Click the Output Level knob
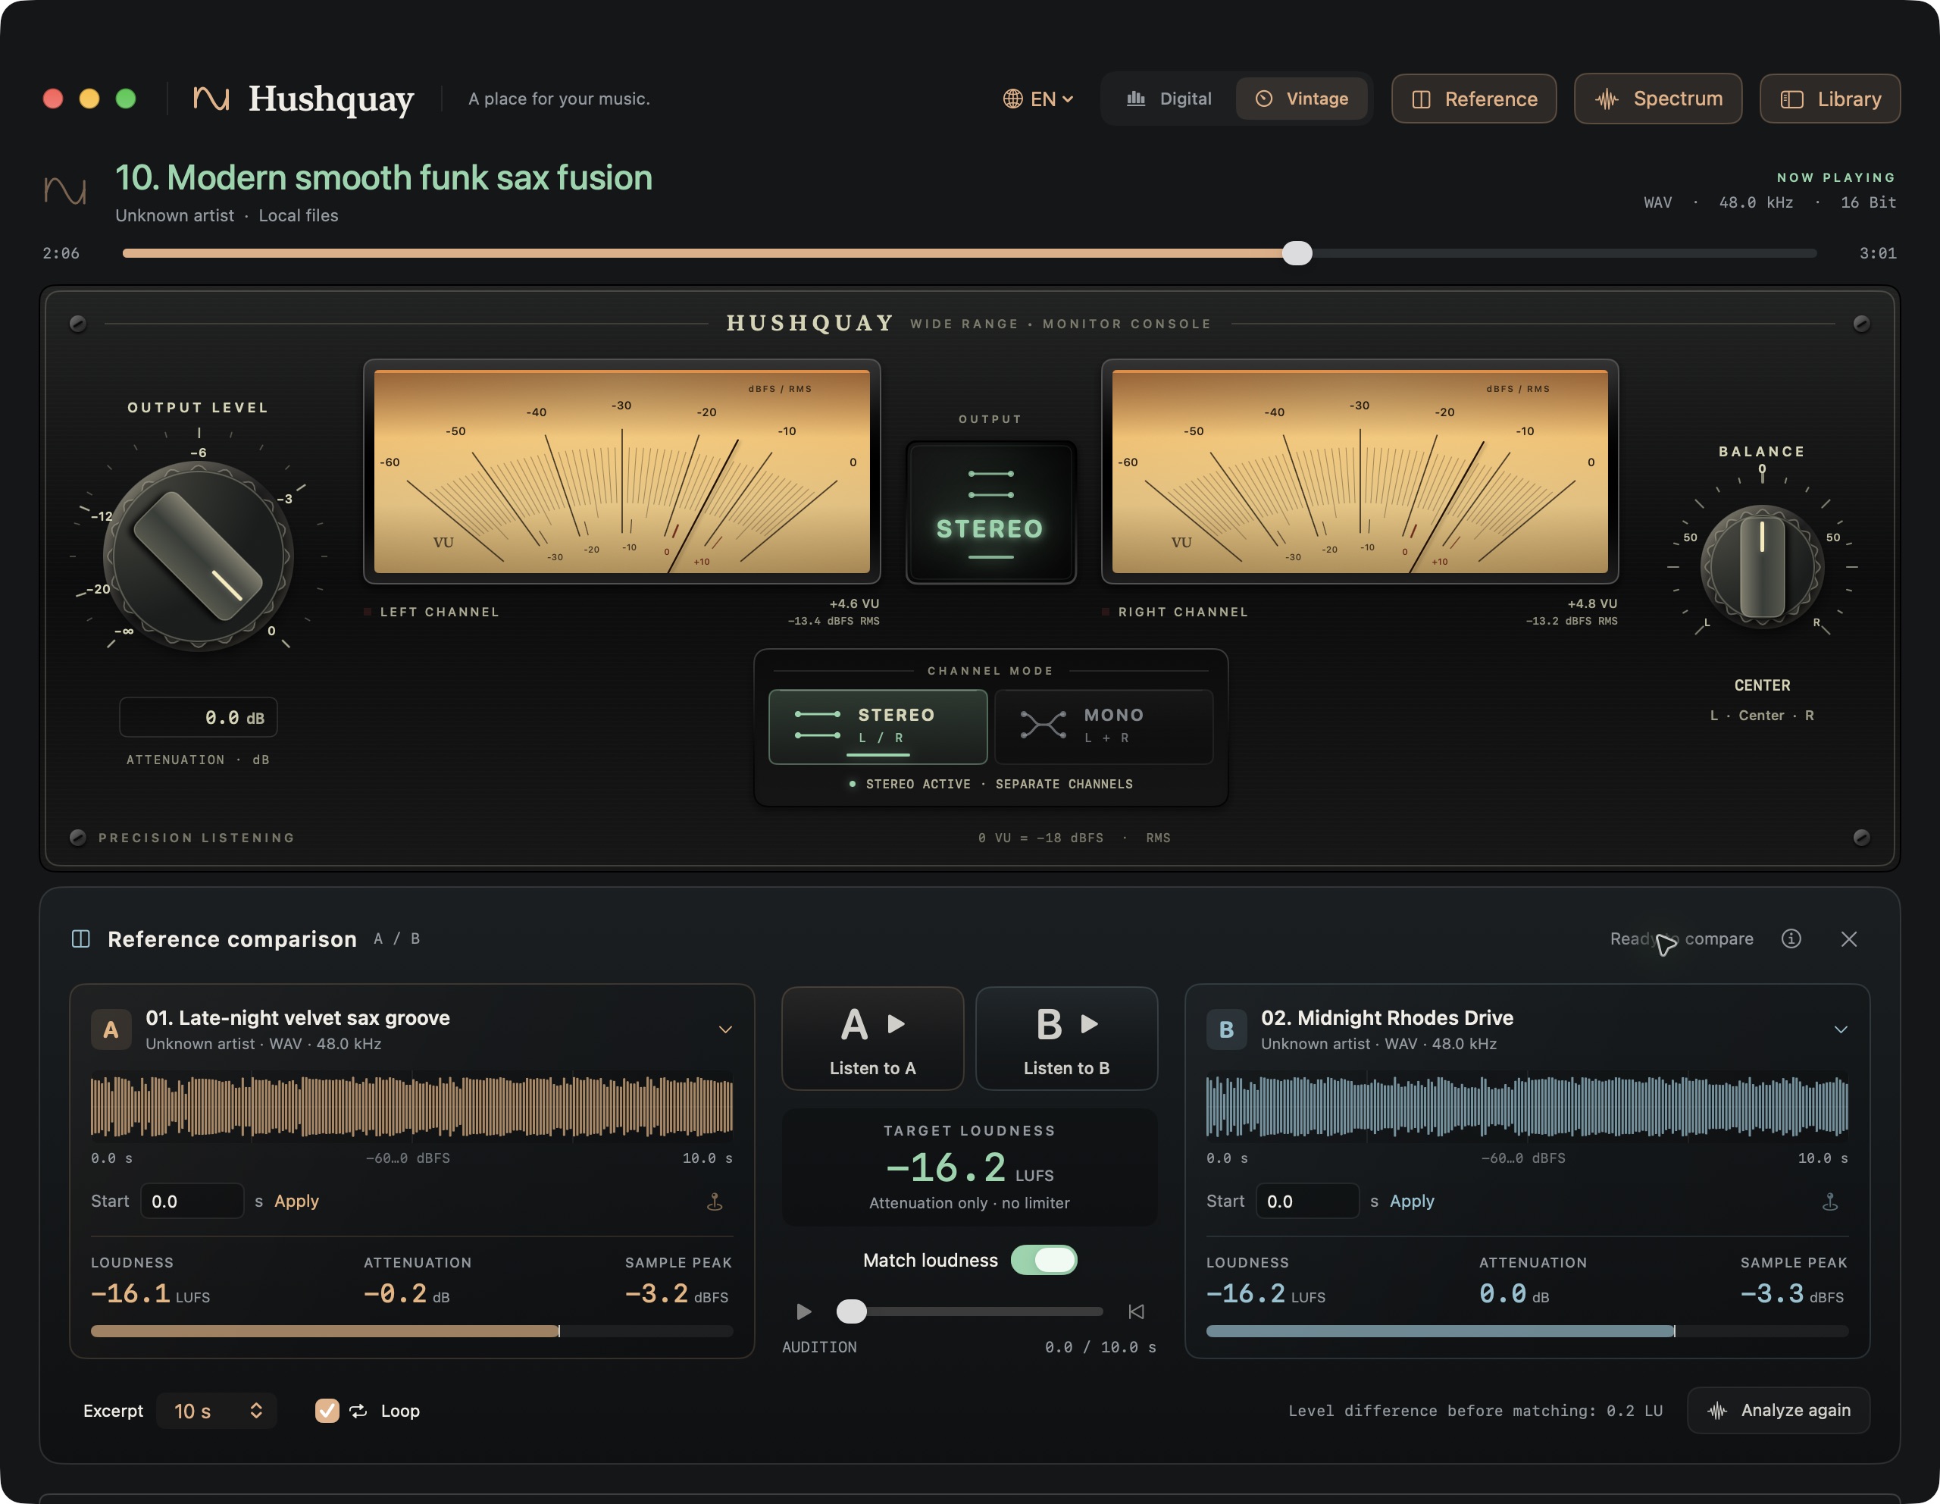This screenshot has height=1504, width=1940. tap(198, 556)
